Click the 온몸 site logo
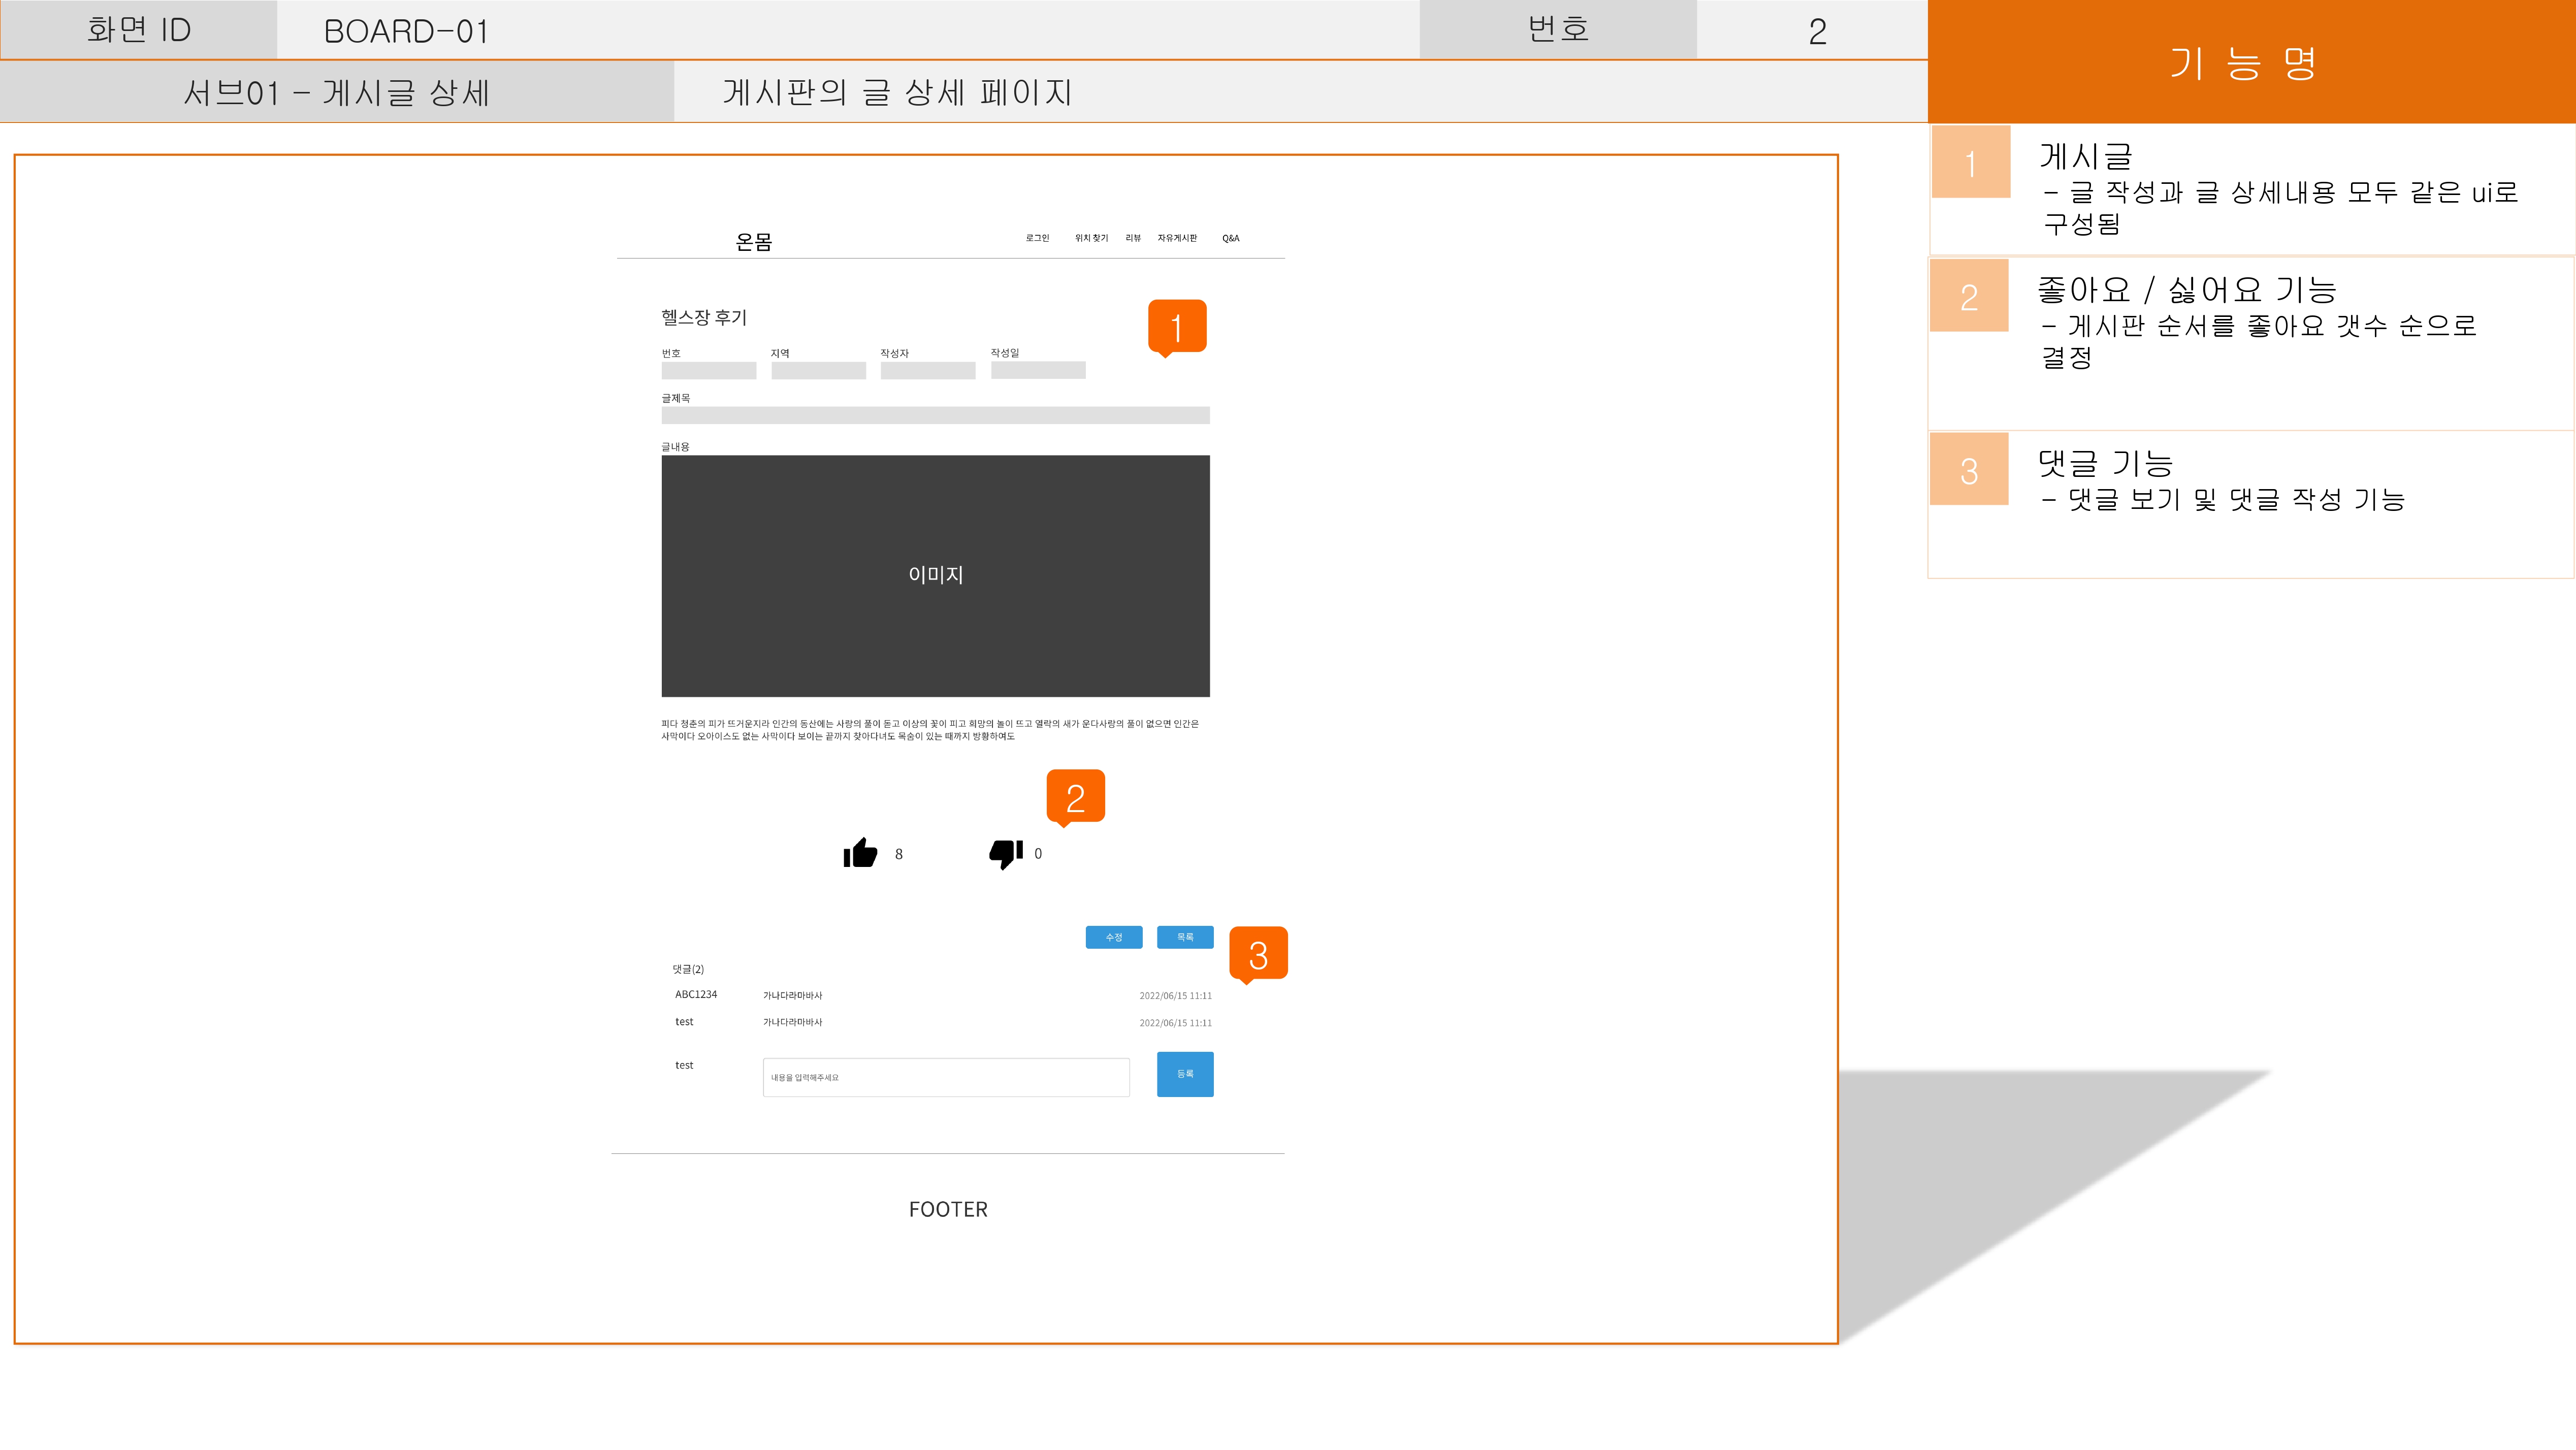Viewport: 2576px width, 1450px height. tap(754, 241)
